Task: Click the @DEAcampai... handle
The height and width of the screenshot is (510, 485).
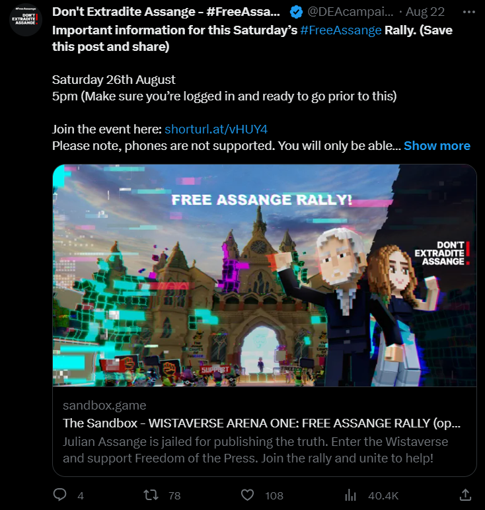Action: pos(350,12)
